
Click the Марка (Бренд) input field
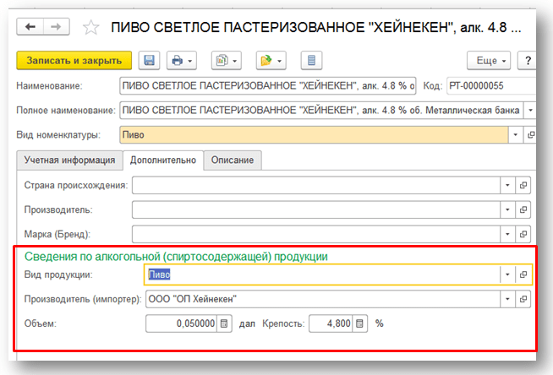(x=316, y=234)
